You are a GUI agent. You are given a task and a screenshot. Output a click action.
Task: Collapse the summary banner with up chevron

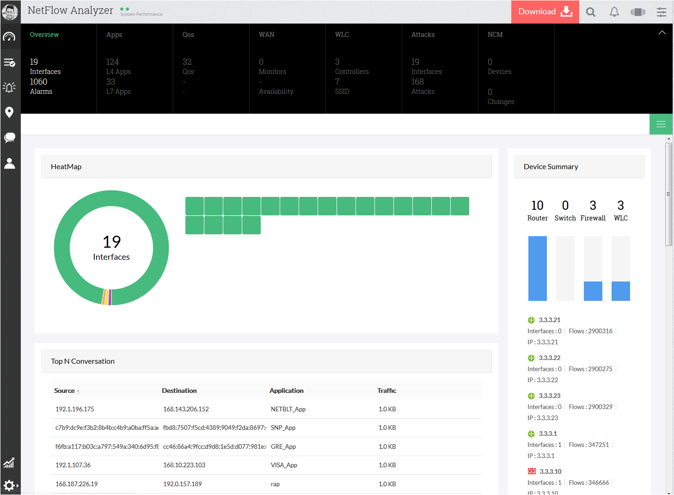[662, 33]
